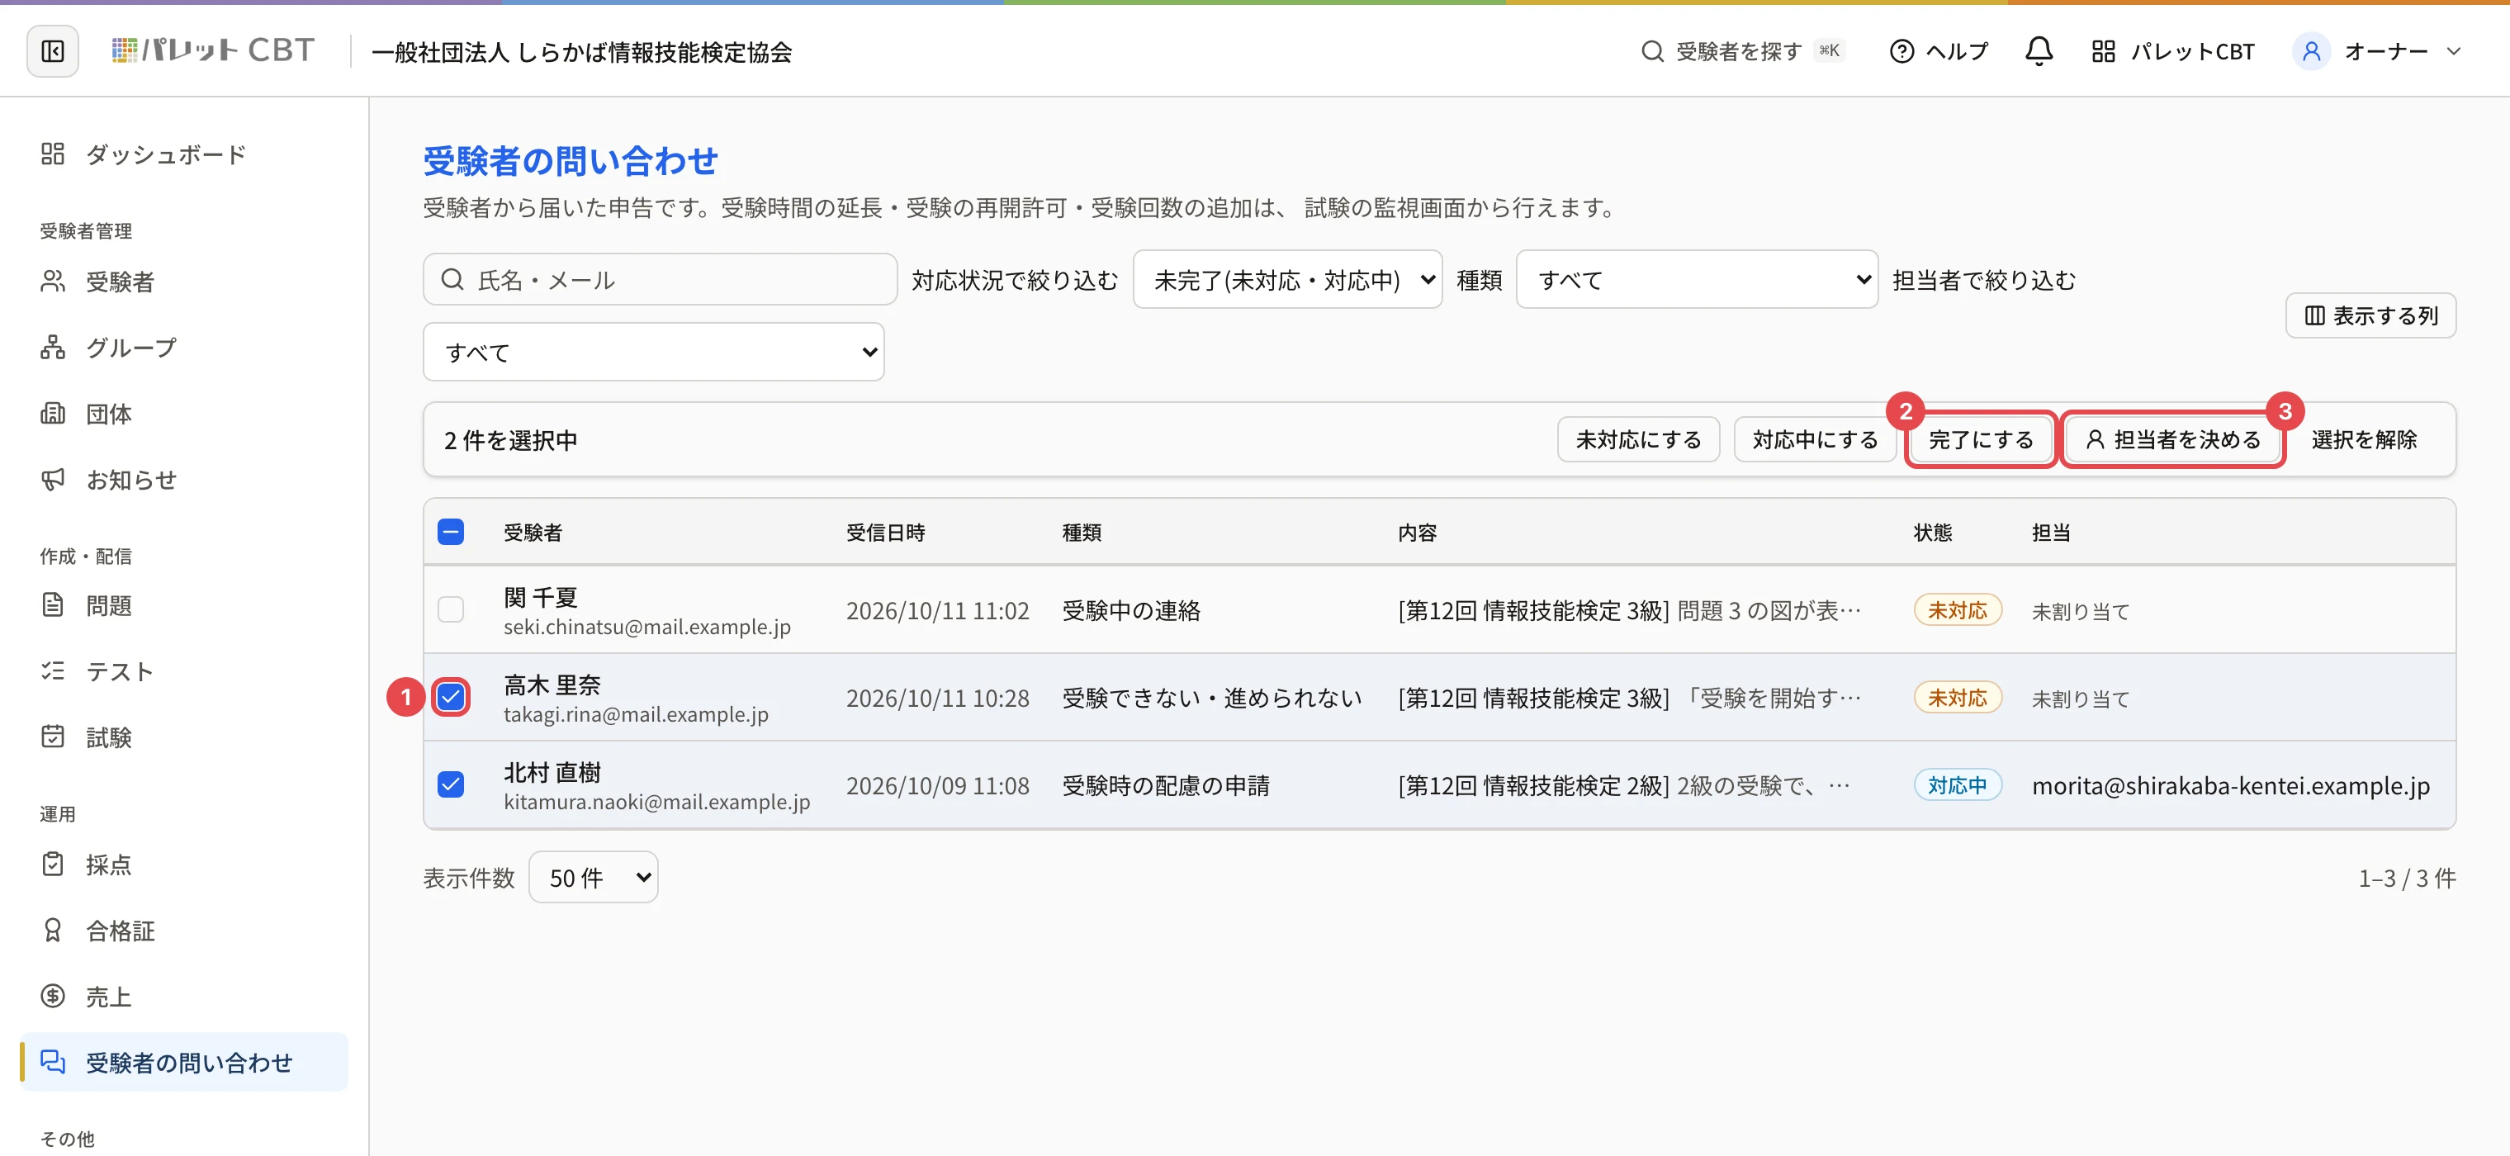Open the 担当者 filter すべて dropdown

pos(654,352)
